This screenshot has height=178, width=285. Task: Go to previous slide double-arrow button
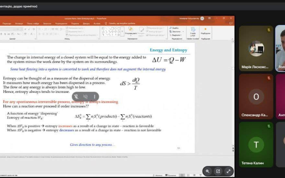233,148
